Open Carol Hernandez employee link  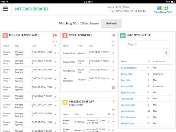[129, 68]
